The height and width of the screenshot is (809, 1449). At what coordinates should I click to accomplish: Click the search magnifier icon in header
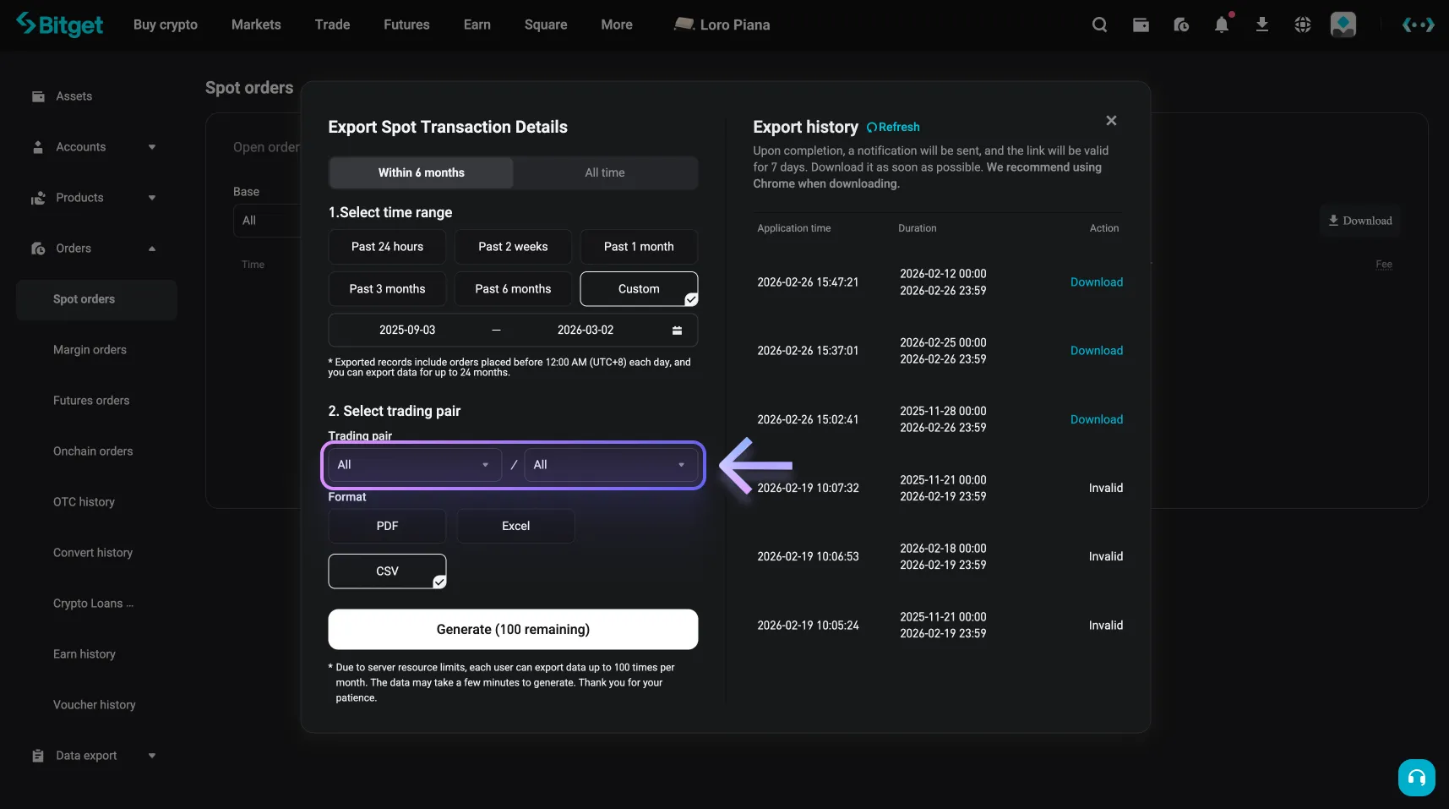[x=1099, y=25]
